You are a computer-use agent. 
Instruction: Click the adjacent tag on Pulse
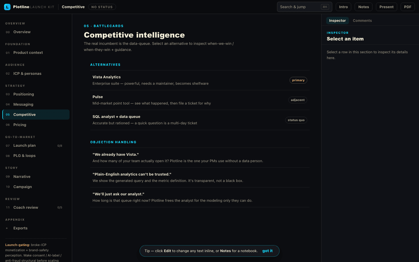tap(298, 100)
